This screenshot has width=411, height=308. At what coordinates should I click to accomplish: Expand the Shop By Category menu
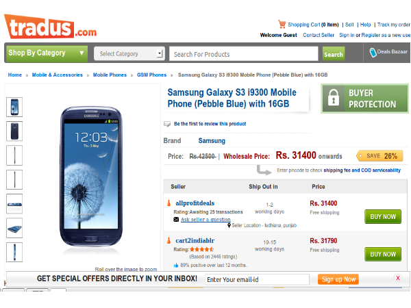(x=47, y=53)
